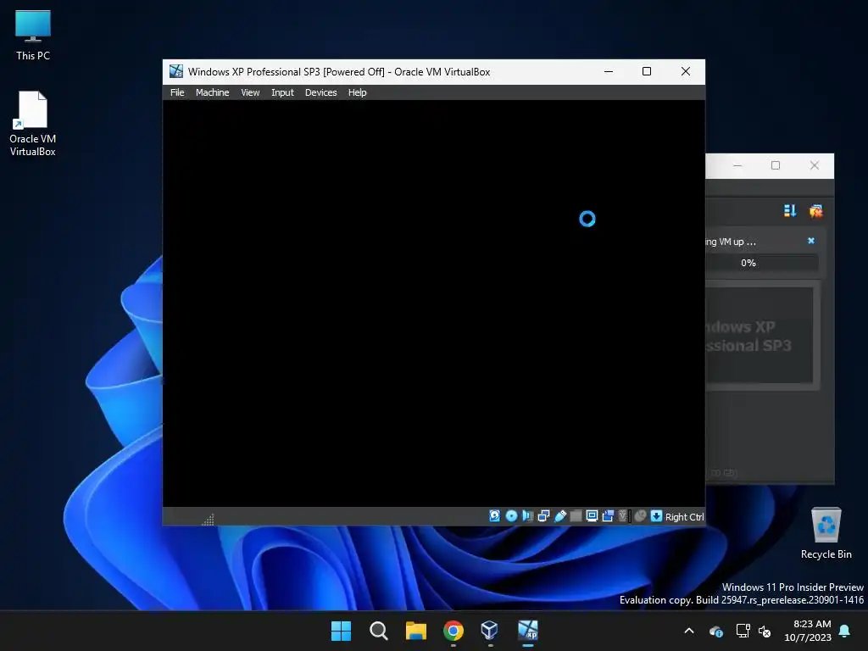
Task: Click the network tray icon
Action: click(743, 631)
